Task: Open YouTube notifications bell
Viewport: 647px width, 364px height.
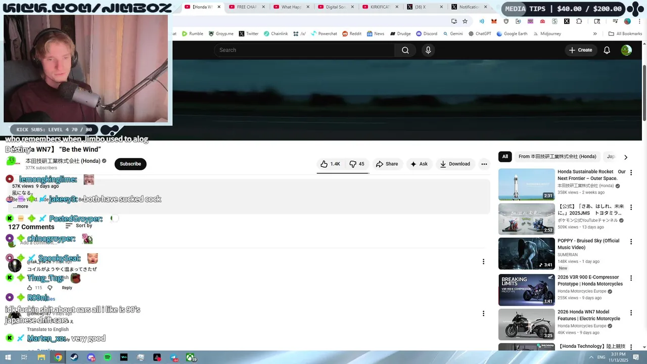Action: [x=607, y=50]
